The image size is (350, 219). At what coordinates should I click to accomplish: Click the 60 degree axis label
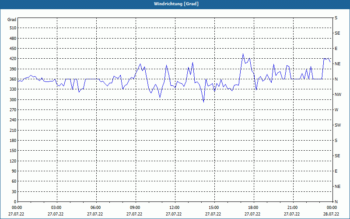(x=14, y=181)
